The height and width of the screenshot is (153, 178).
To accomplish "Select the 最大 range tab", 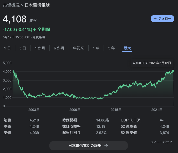I will point(127,48).
